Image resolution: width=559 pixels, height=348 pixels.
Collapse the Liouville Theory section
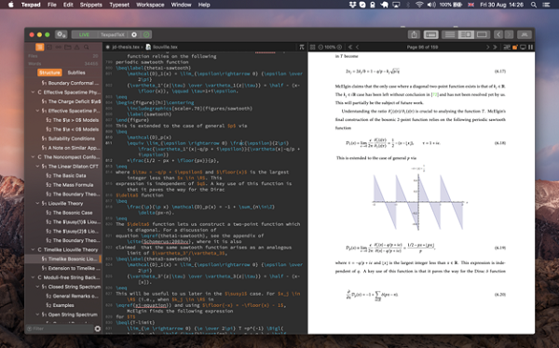[37, 204]
